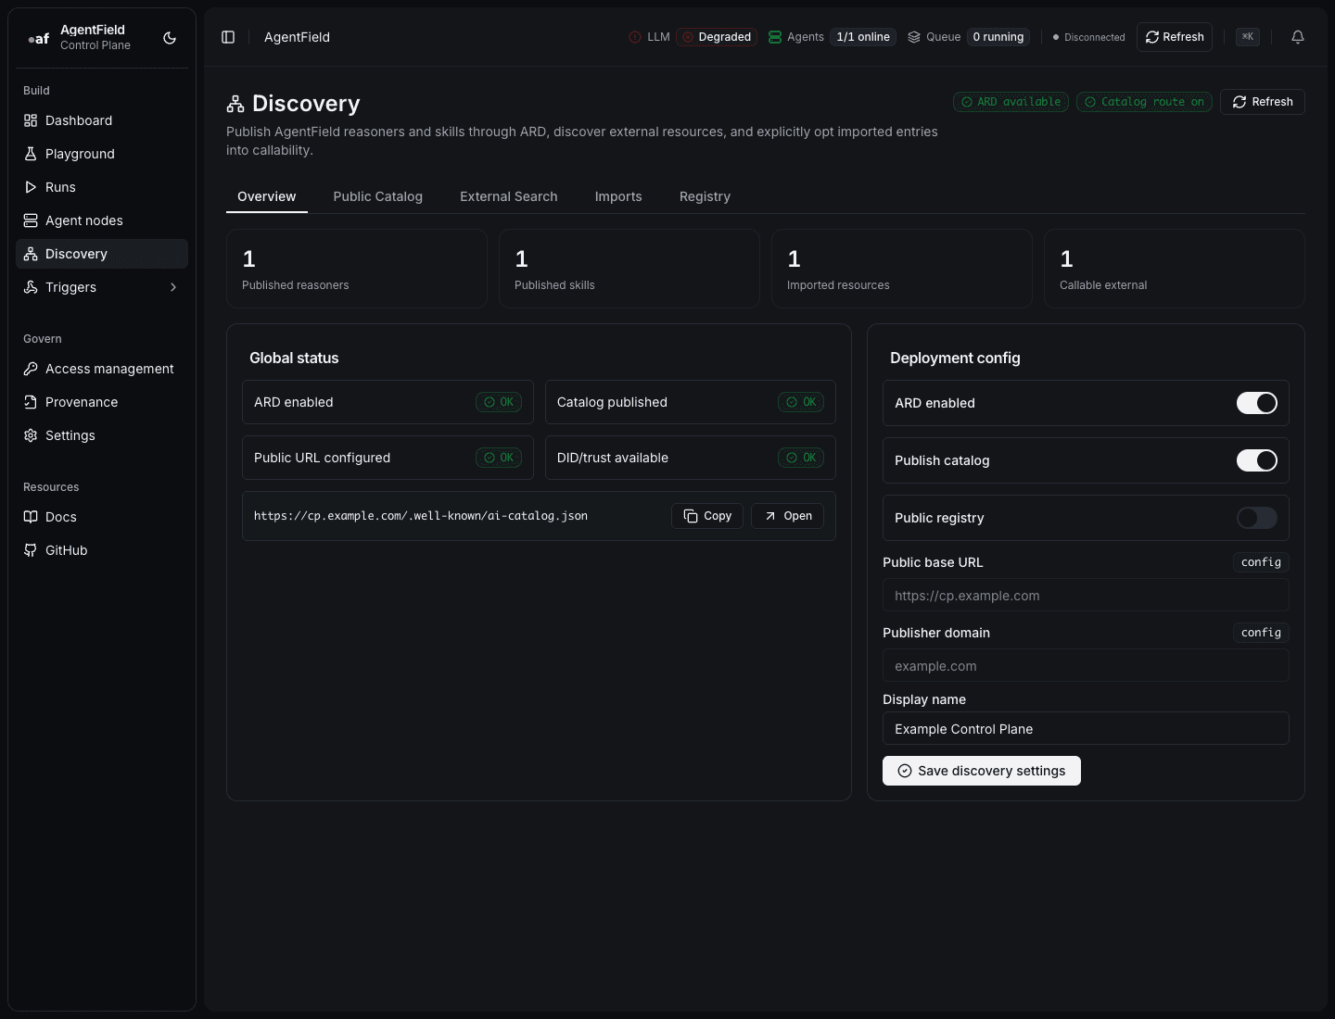Click the AgentField breadcrumb title
Screen dimensions: 1335x1019
[297, 37]
